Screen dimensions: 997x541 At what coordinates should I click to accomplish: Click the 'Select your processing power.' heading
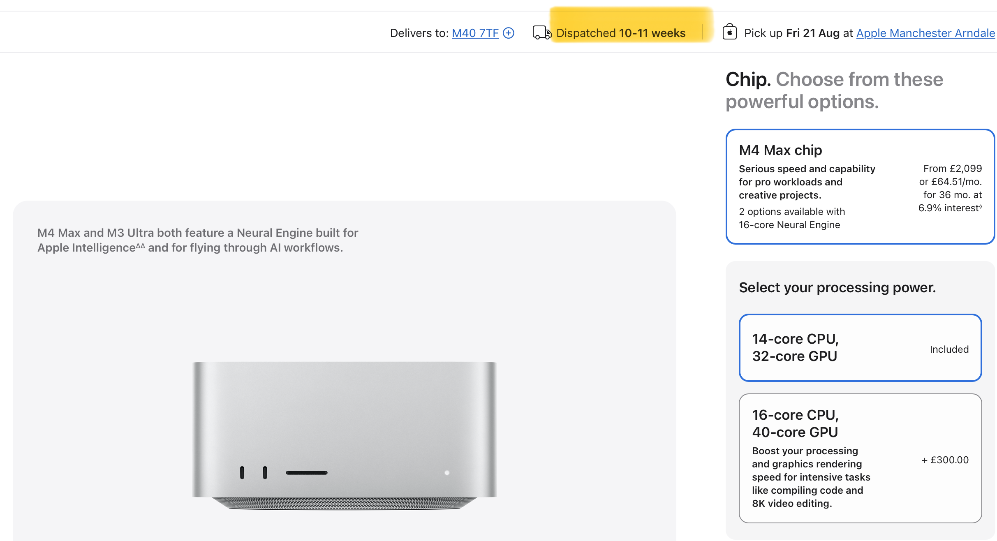point(837,287)
